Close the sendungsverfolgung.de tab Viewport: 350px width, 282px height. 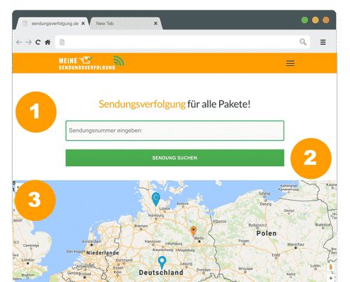point(83,24)
